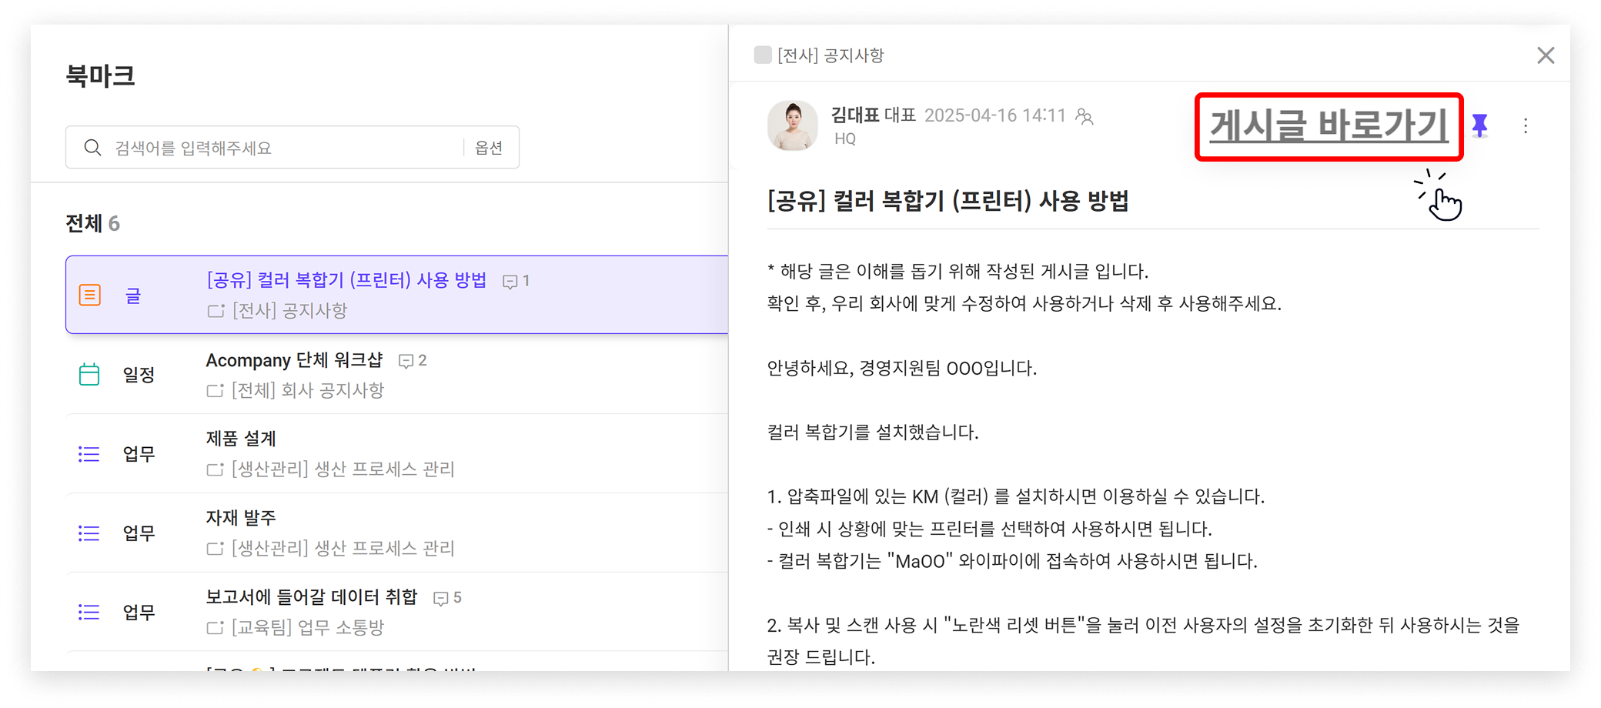
Task: Select the Acompany 단체 워크샵 bookmark
Action: 294,360
